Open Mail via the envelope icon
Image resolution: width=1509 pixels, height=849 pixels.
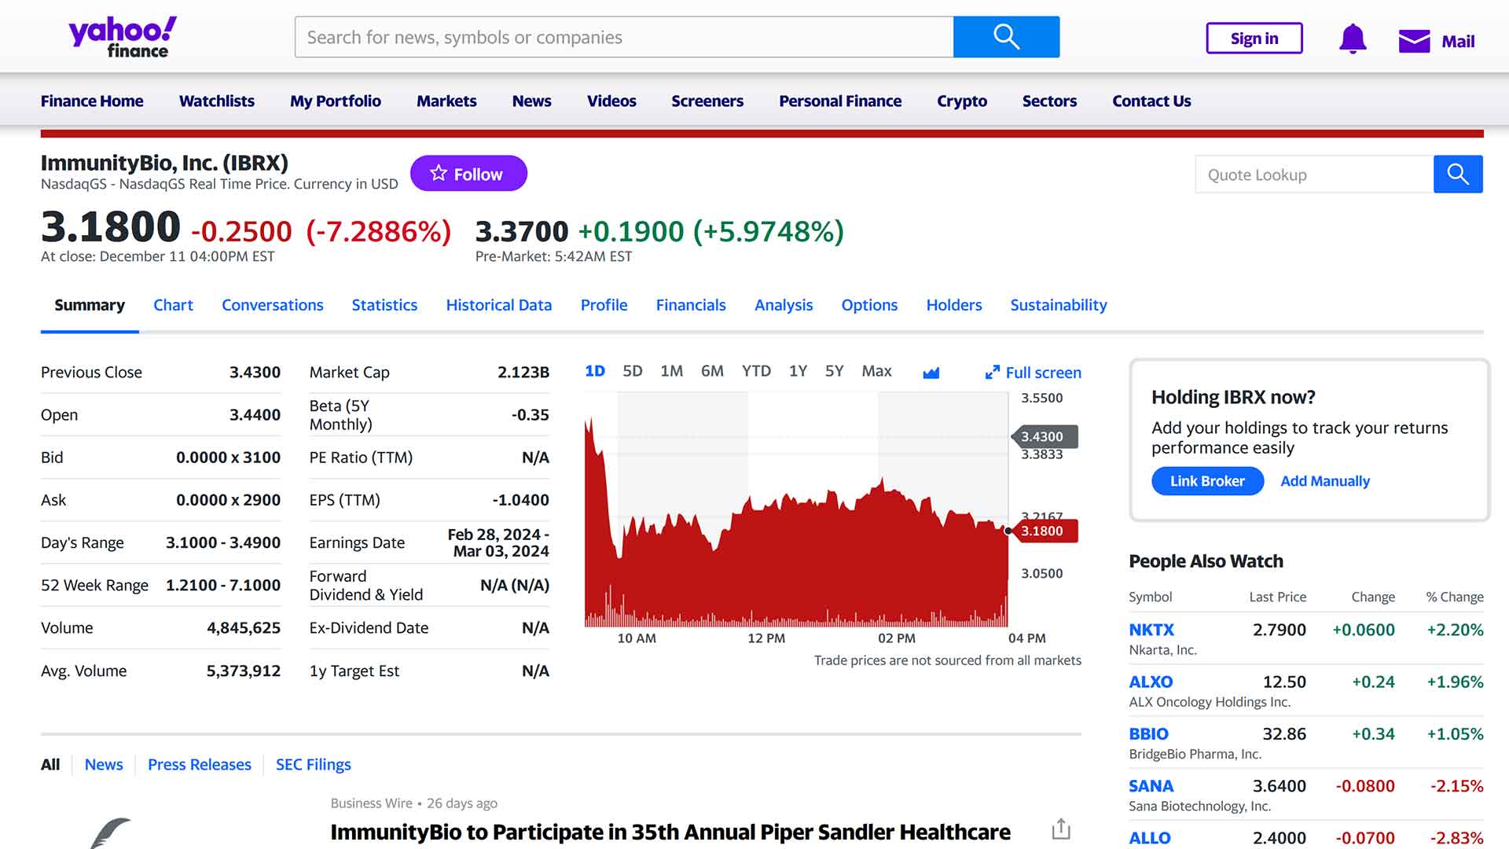click(x=1414, y=41)
